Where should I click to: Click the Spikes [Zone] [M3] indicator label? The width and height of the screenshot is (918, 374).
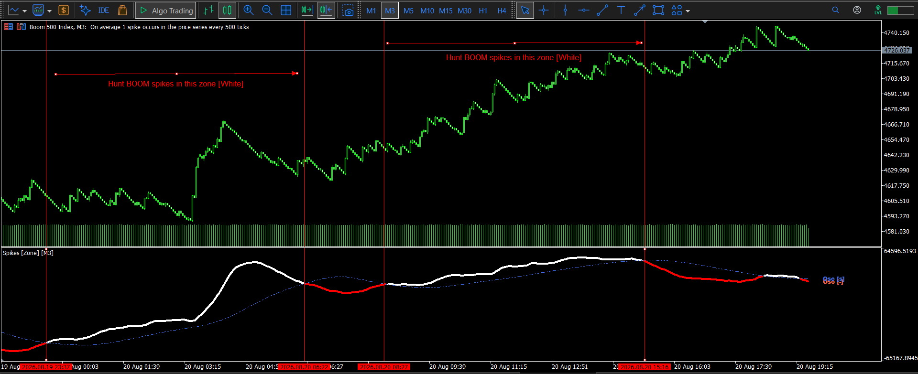click(x=28, y=253)
